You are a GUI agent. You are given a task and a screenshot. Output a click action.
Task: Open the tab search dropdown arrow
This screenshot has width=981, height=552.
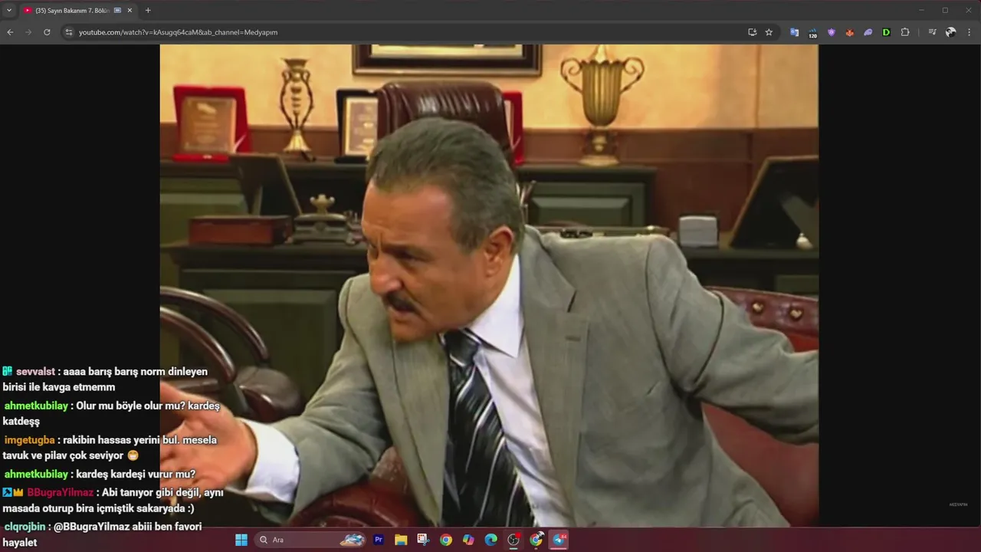[x=9, y=11]
